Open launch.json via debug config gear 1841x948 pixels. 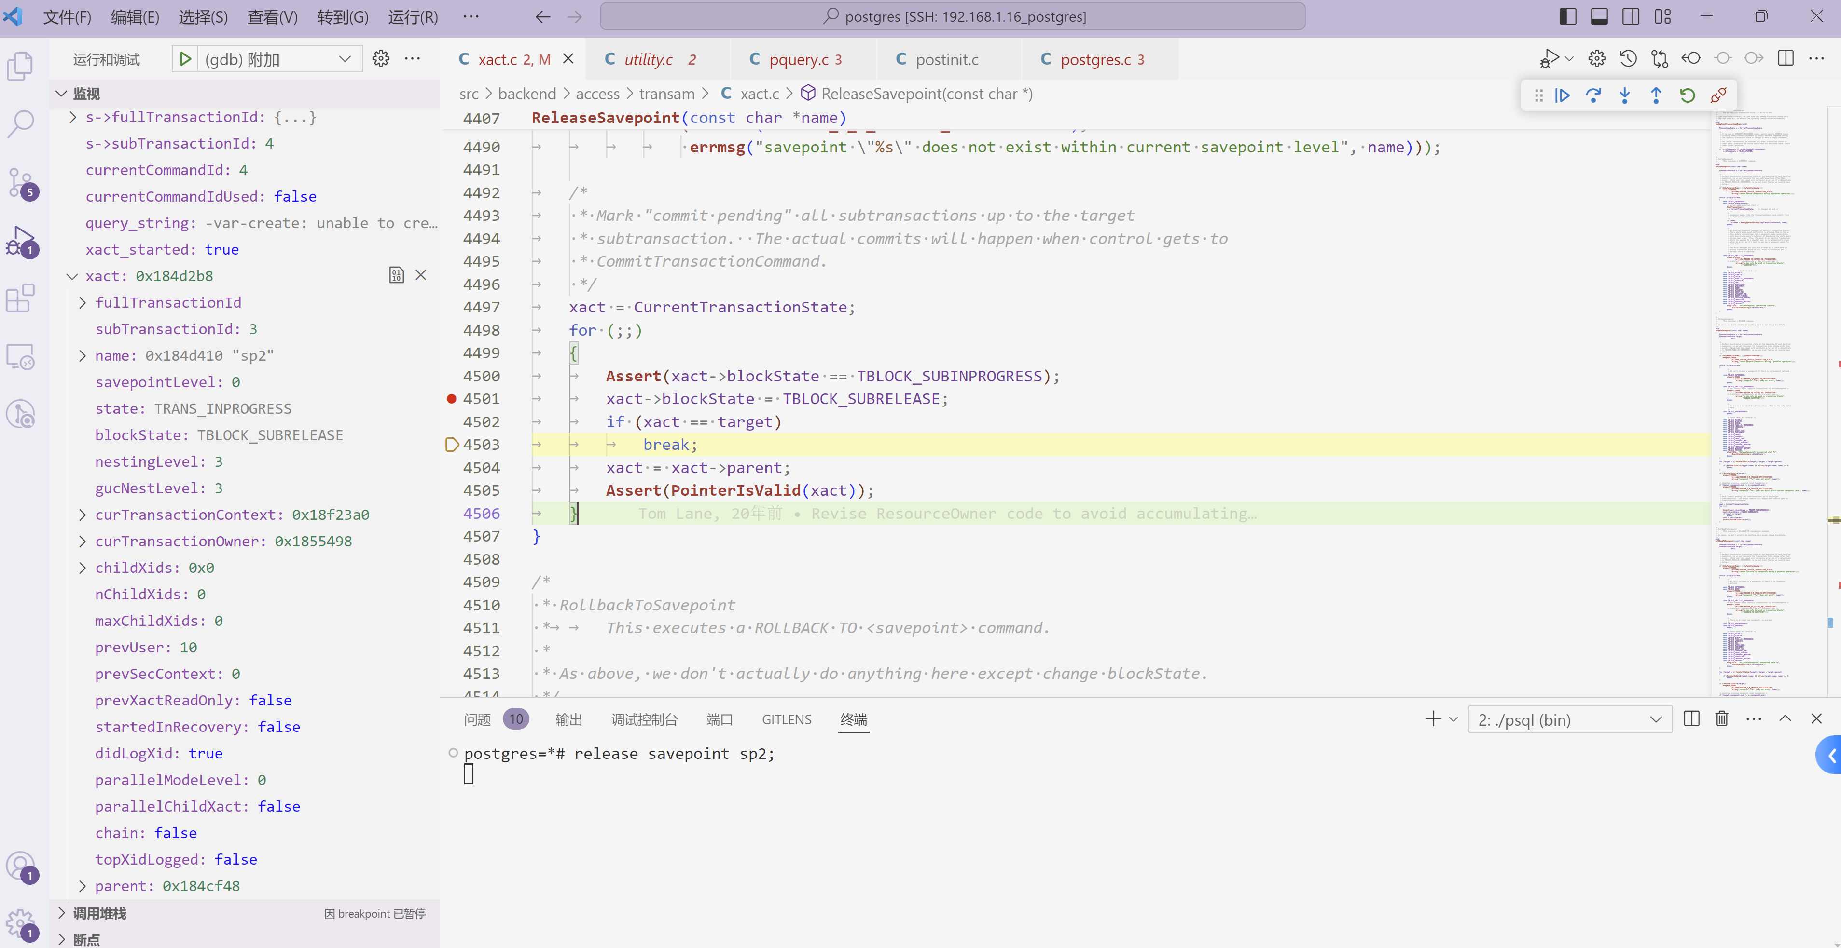tap(381, 58)
